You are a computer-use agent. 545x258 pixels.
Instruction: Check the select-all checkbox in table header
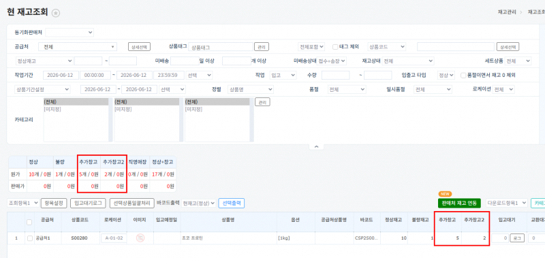click(x=29, y=222)
